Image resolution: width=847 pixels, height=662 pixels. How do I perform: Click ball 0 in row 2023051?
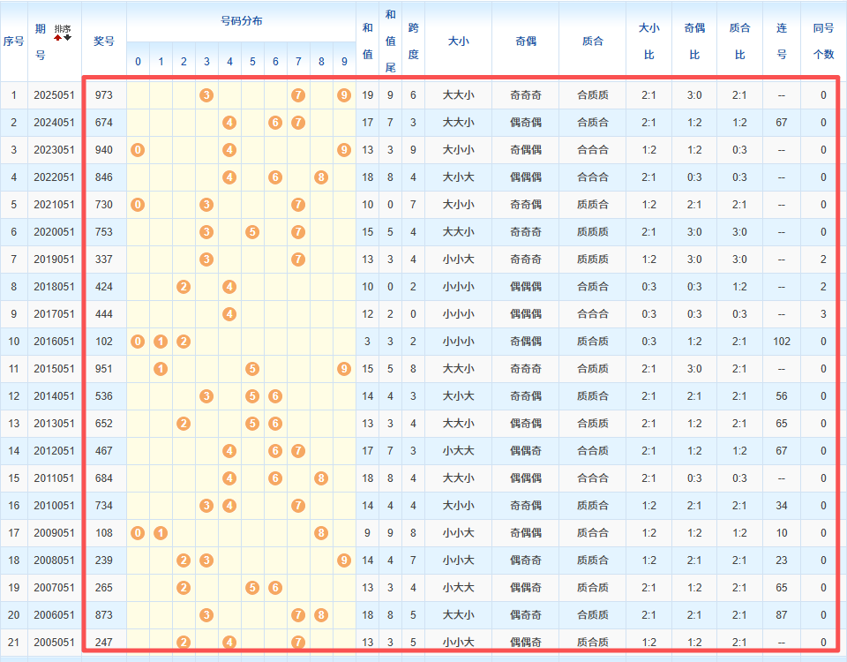[x=137, y=149]
